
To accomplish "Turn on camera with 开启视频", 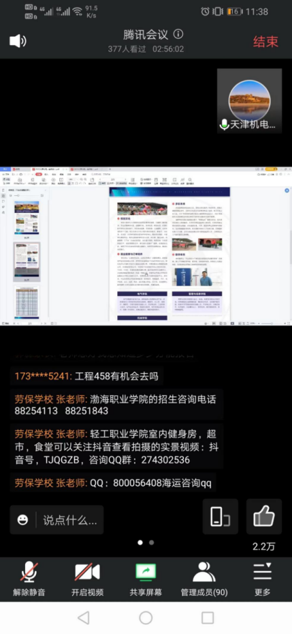I will 88,579.
